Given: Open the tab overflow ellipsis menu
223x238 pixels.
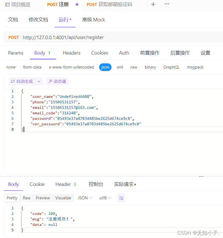Looking at the screenshot, I should click(167, 4).
